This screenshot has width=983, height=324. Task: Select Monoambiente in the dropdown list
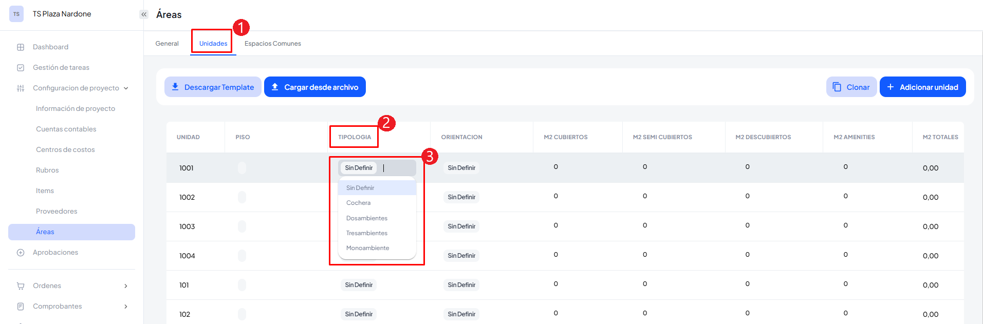(x=367, y=248)
